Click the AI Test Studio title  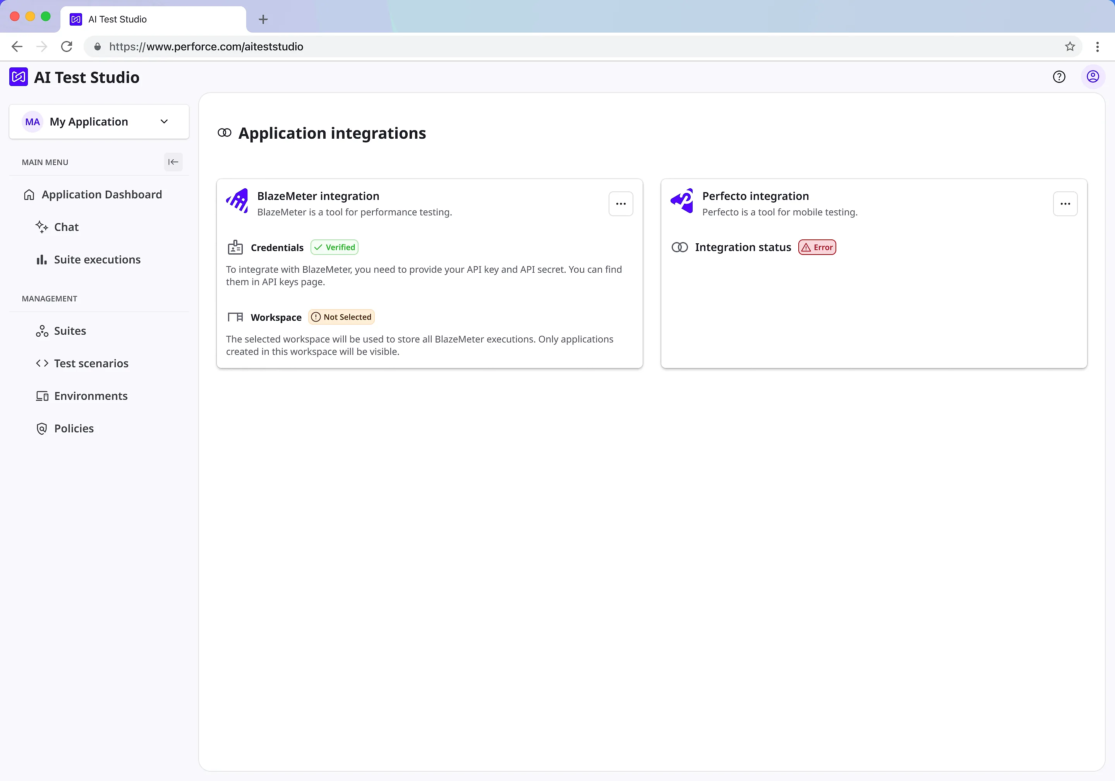(87, 77)
